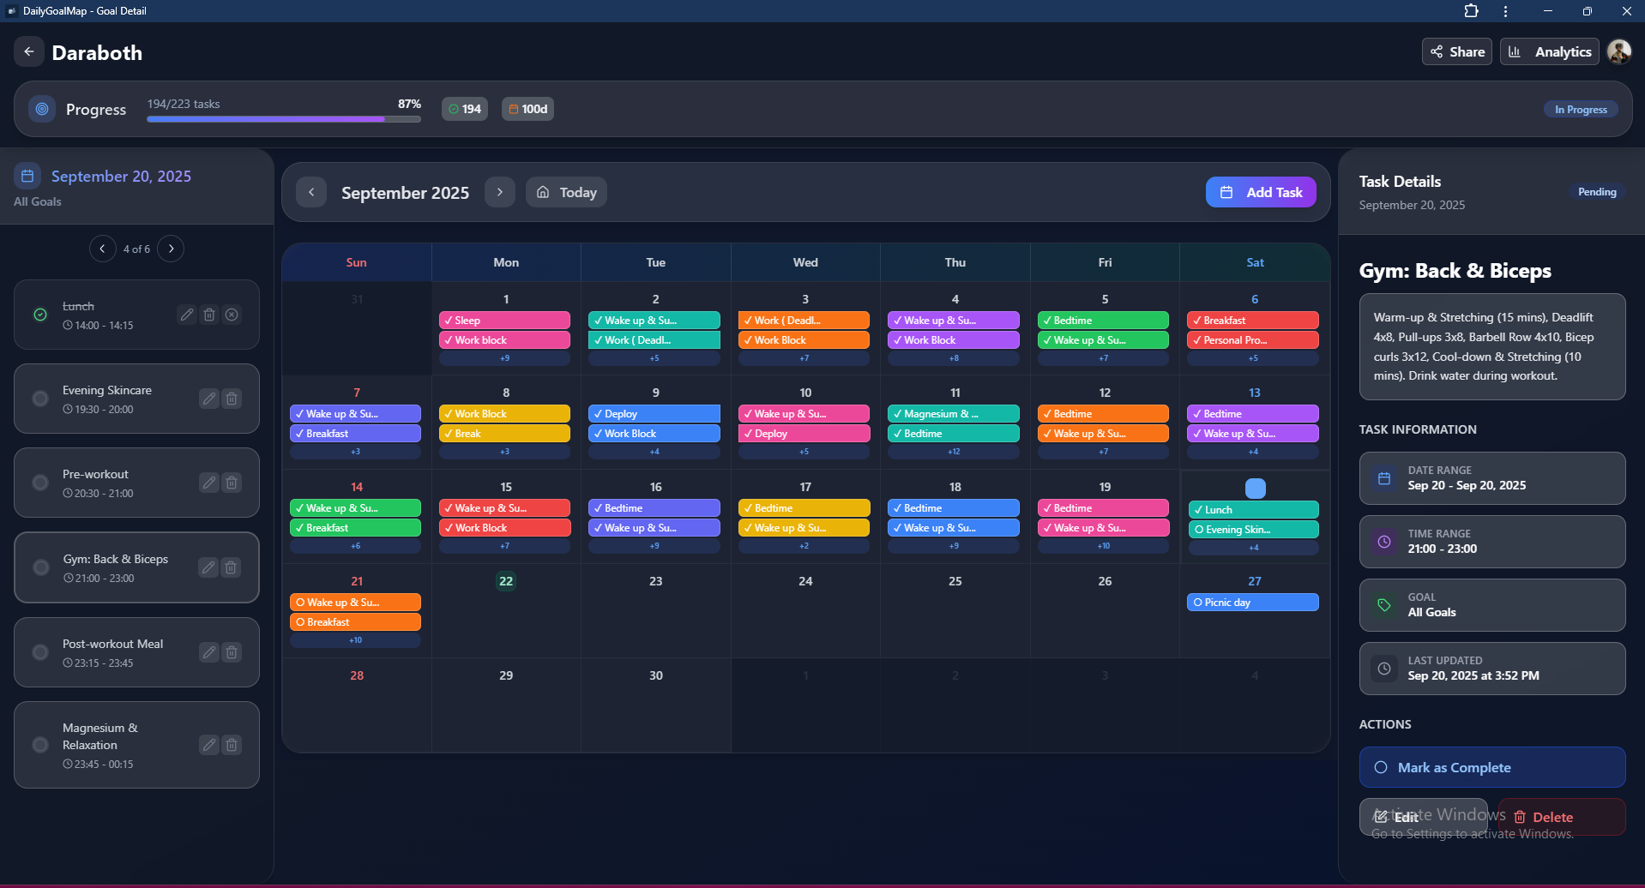Open the Sleep event on September 1
This screenshot has width=1645, height=888.
tap(504, 321)
